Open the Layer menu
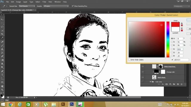 tap(25, 2)
